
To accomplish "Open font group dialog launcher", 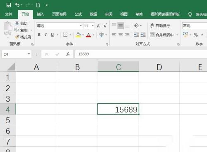I will click(x=107, y=44).
